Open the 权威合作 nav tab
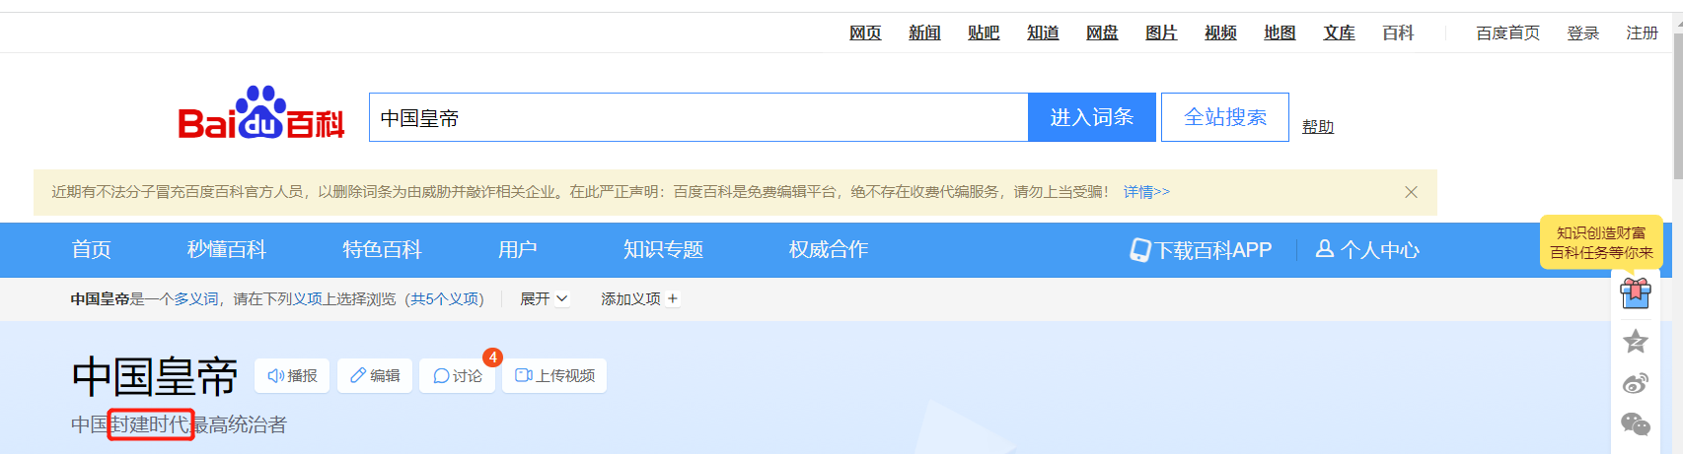The width and height of the screenshot is (1683, 454). coord(829,250)
